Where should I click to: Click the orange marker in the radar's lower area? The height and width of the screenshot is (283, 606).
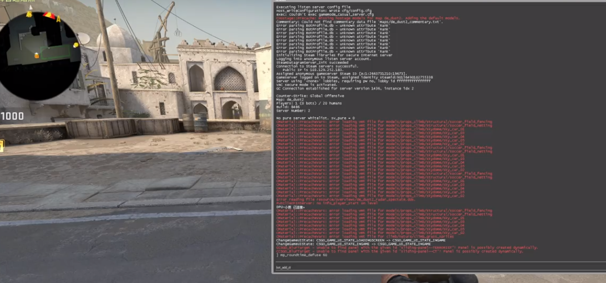pos(37,55)
